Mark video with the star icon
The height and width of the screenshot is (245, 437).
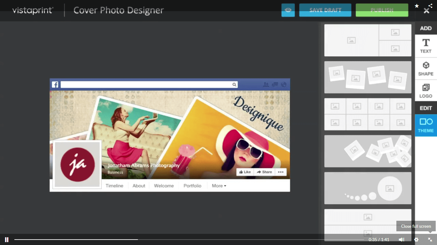coord(417,6)
